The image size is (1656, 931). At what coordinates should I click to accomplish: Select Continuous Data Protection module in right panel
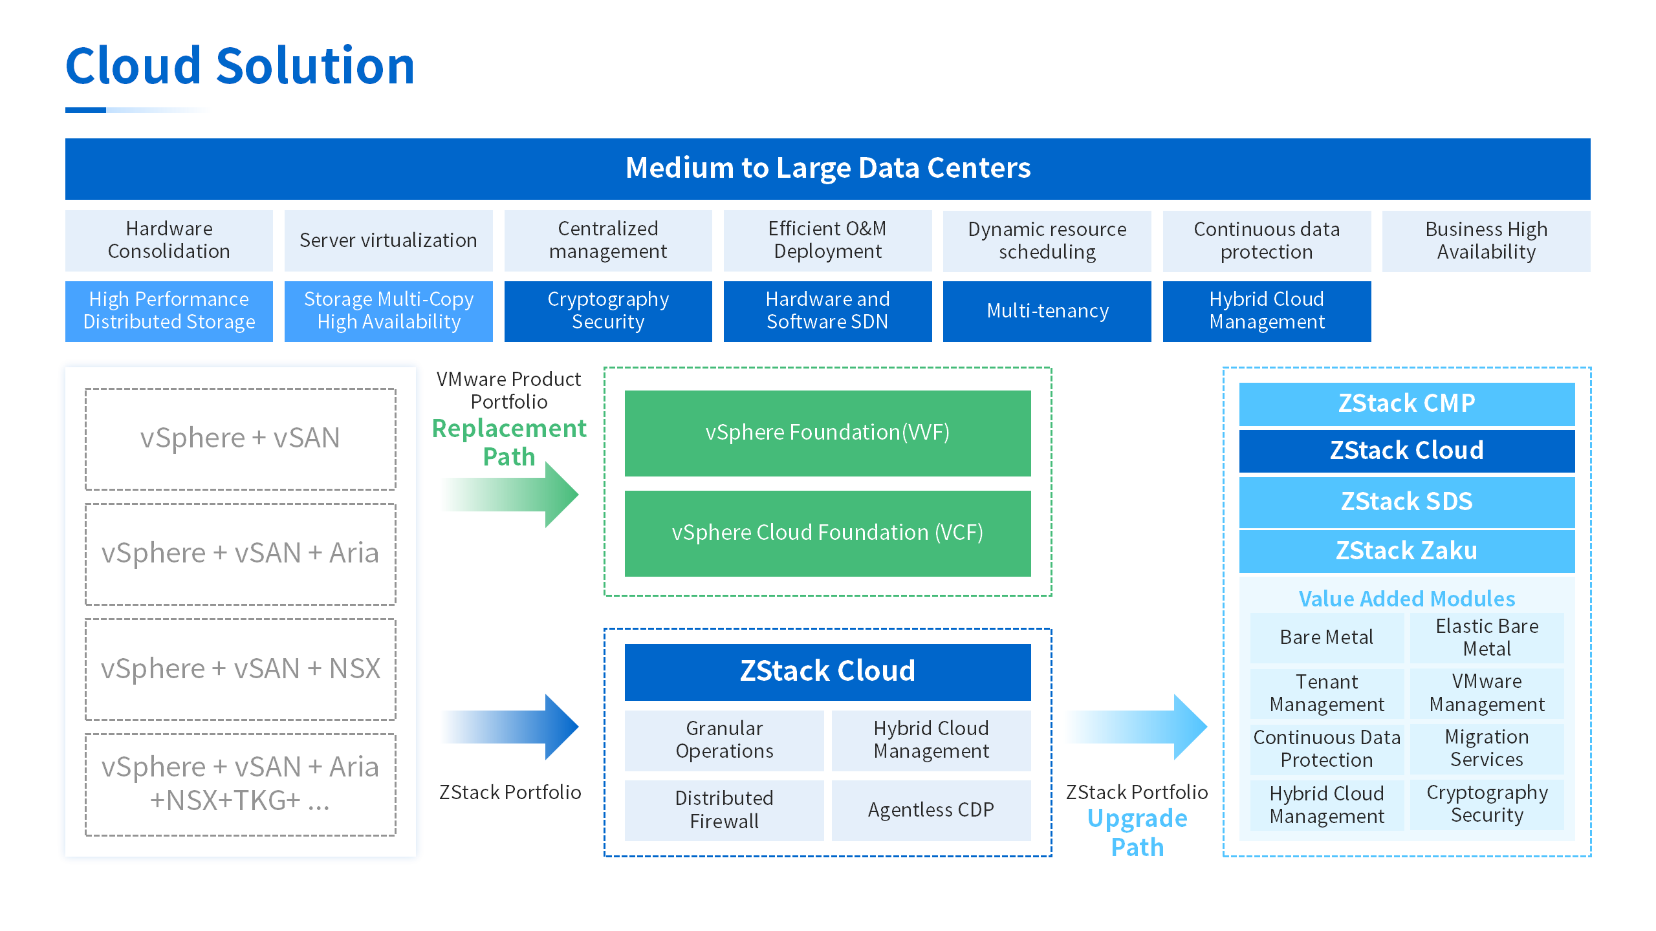point(1327,749)
